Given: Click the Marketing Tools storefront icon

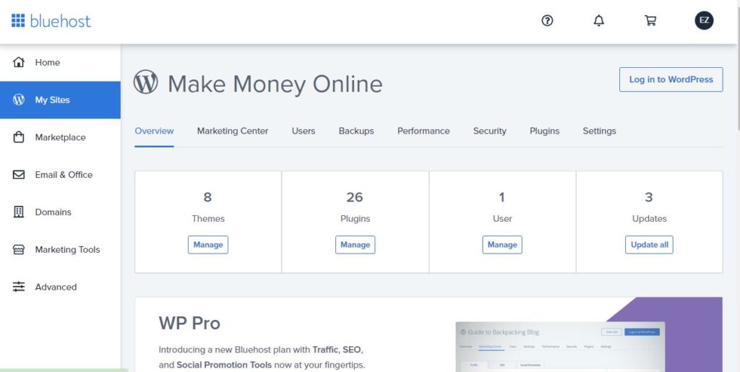Looking at the screenshot, I should [18, 249].
